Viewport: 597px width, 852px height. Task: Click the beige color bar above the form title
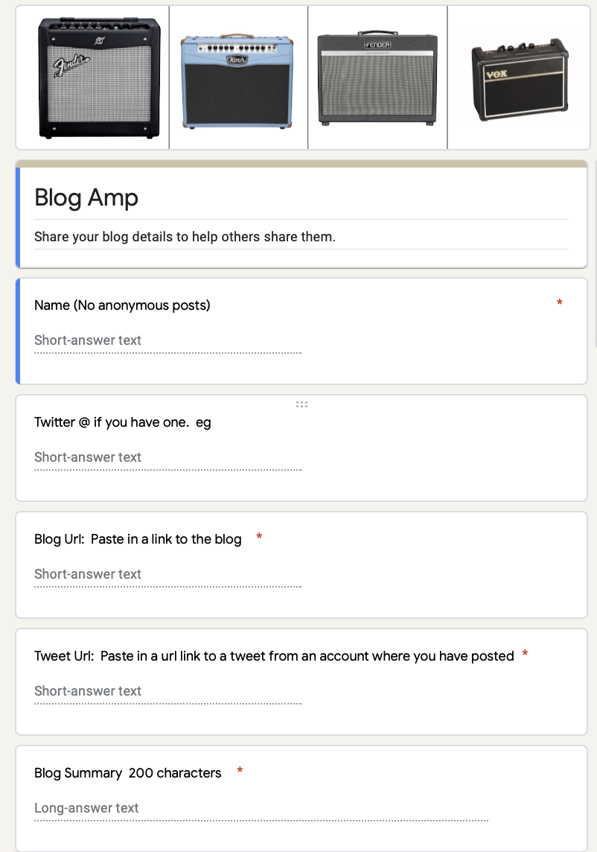click(x=301, y=164)
